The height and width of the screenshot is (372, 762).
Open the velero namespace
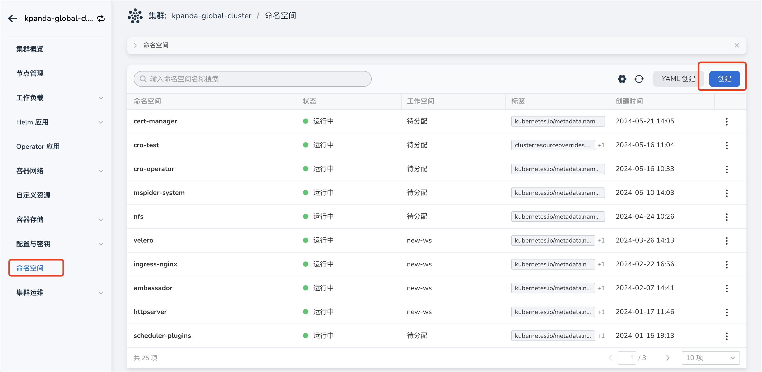(143, 241)
